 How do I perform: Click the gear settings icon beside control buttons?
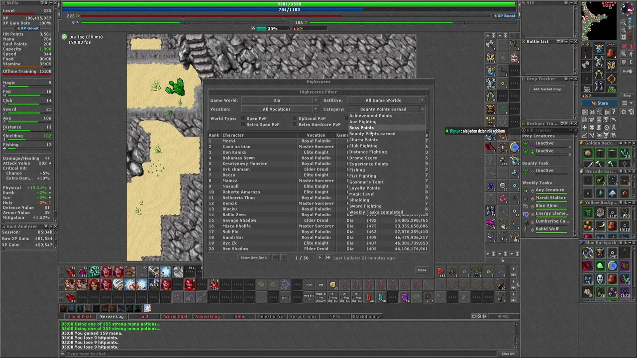624,112
